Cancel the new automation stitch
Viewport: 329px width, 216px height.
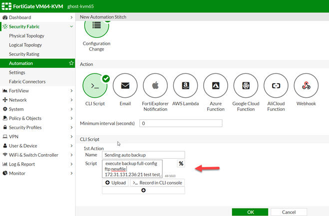pos(289,212)
